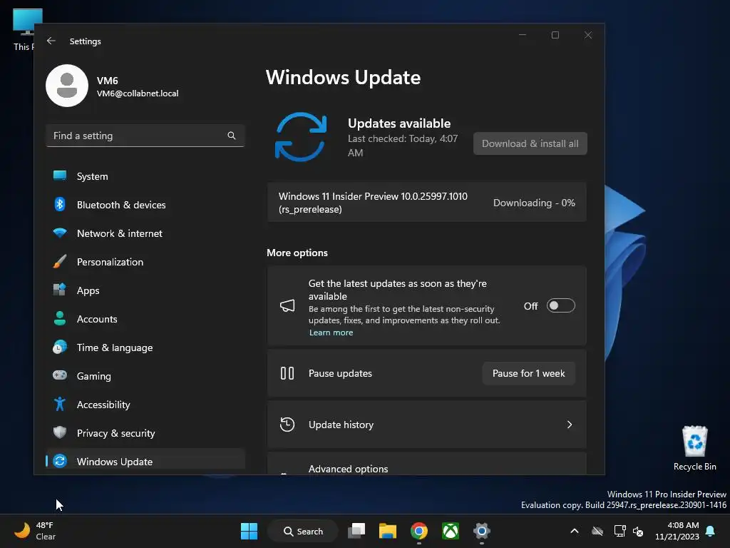Click VM6@collabnet.local account email
This screenshot has height=548, width=730.
(x=138, y=93)
